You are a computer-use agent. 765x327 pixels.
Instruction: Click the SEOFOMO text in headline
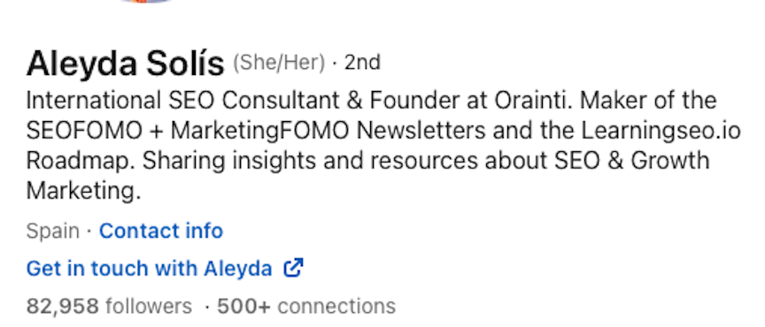tap(84, 131)
